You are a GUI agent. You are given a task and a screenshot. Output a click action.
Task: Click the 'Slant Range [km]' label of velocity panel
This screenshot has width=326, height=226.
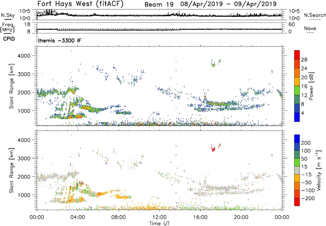[x=11, y=170]
